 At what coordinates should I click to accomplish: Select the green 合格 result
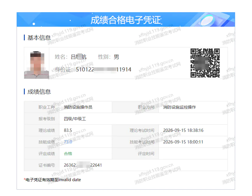68,154
